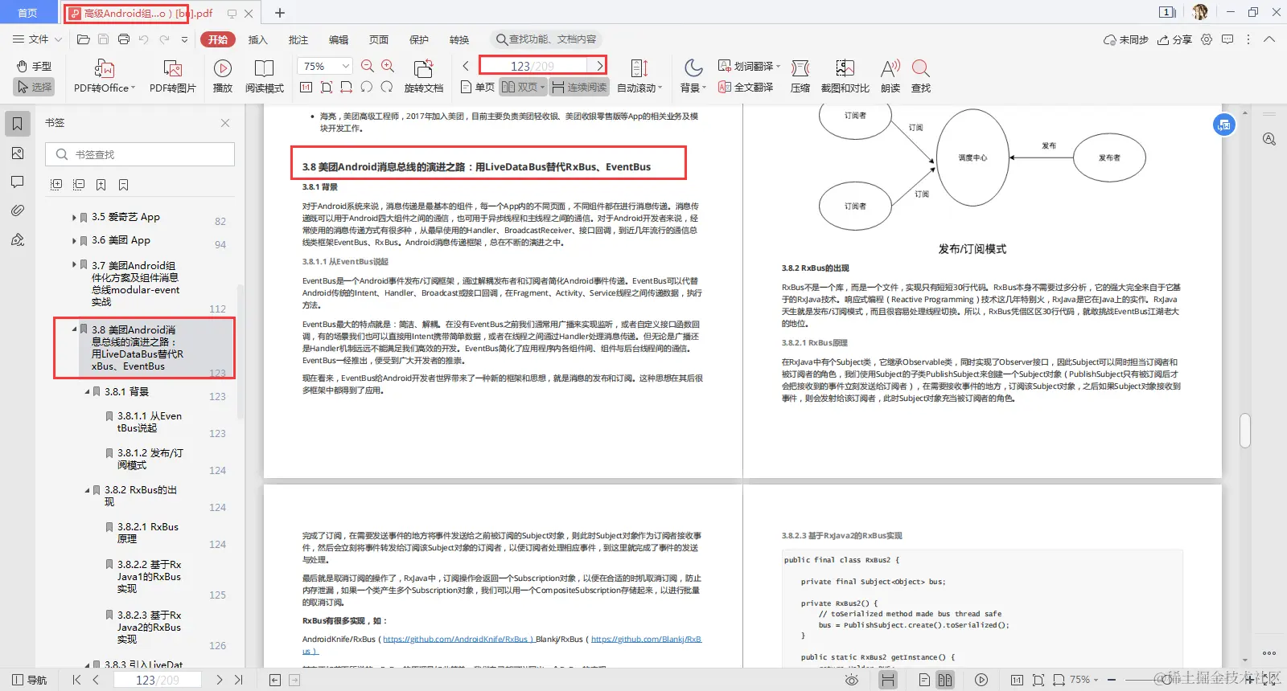This screenshot has height=691, width=1287.
Task: Collapse the 3.8.1 背景 bookmark
Action: pos(87,392)
